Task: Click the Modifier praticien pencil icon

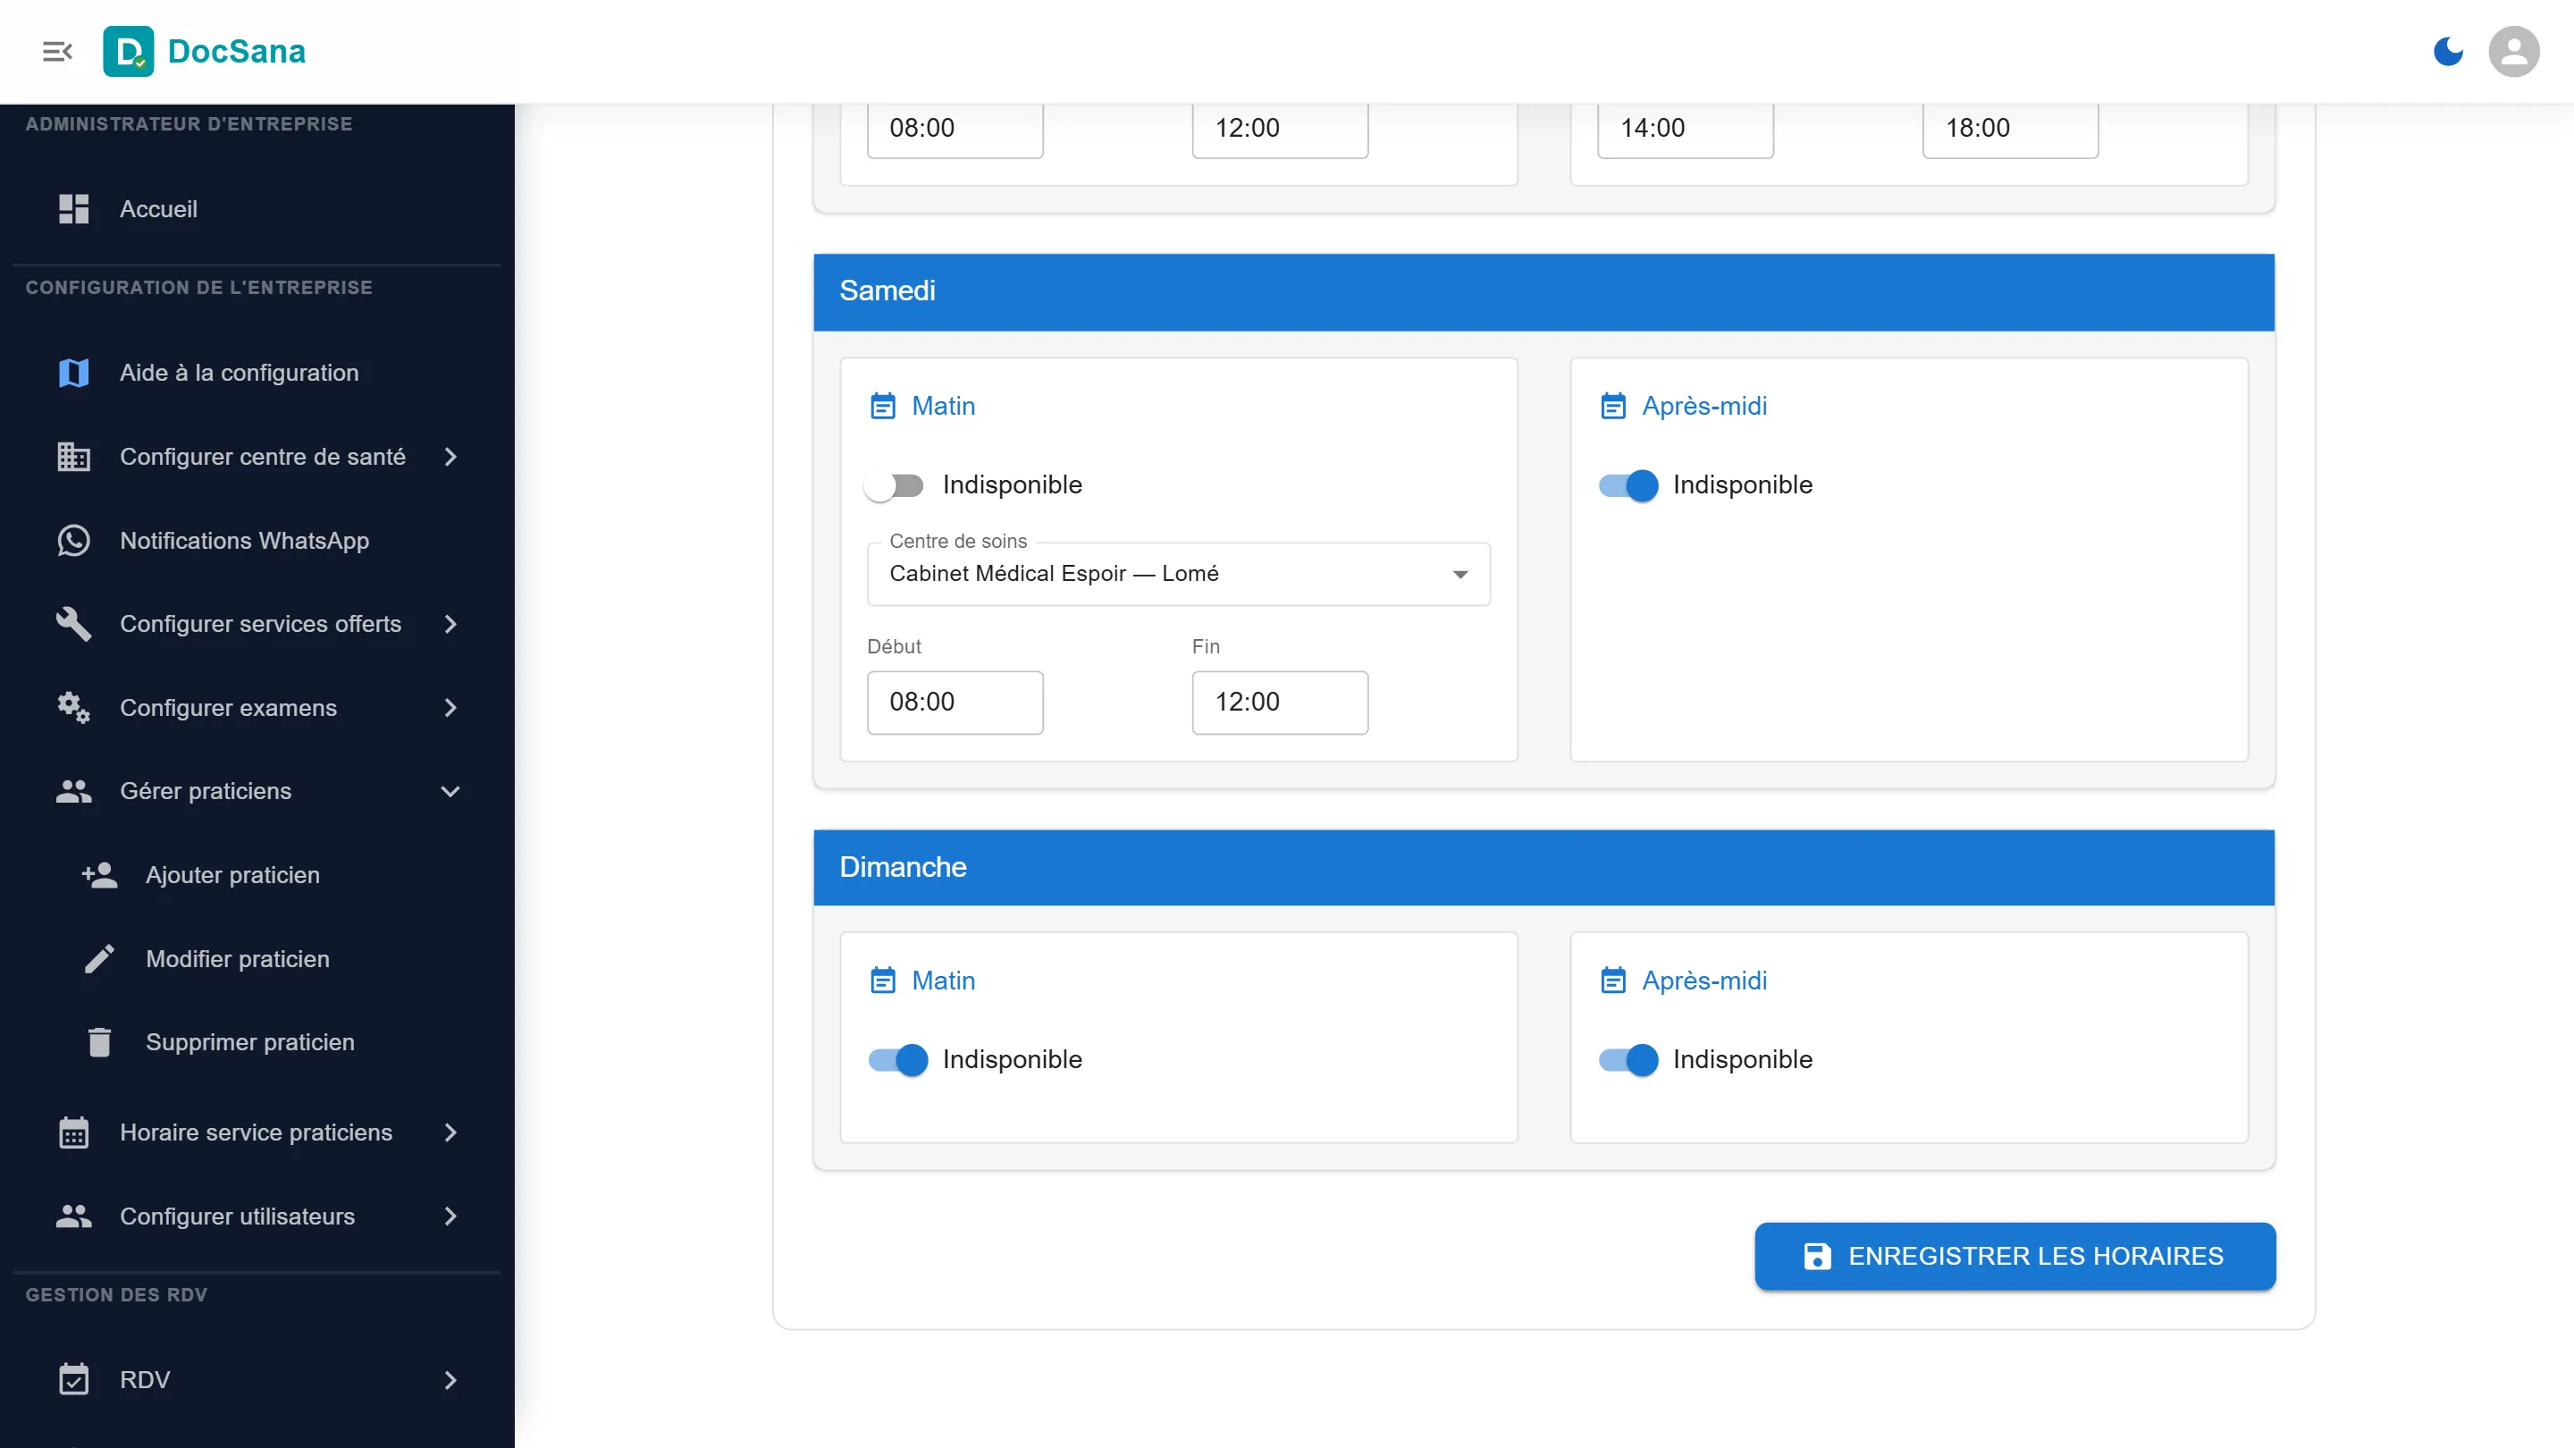Action: coord(99,959)
